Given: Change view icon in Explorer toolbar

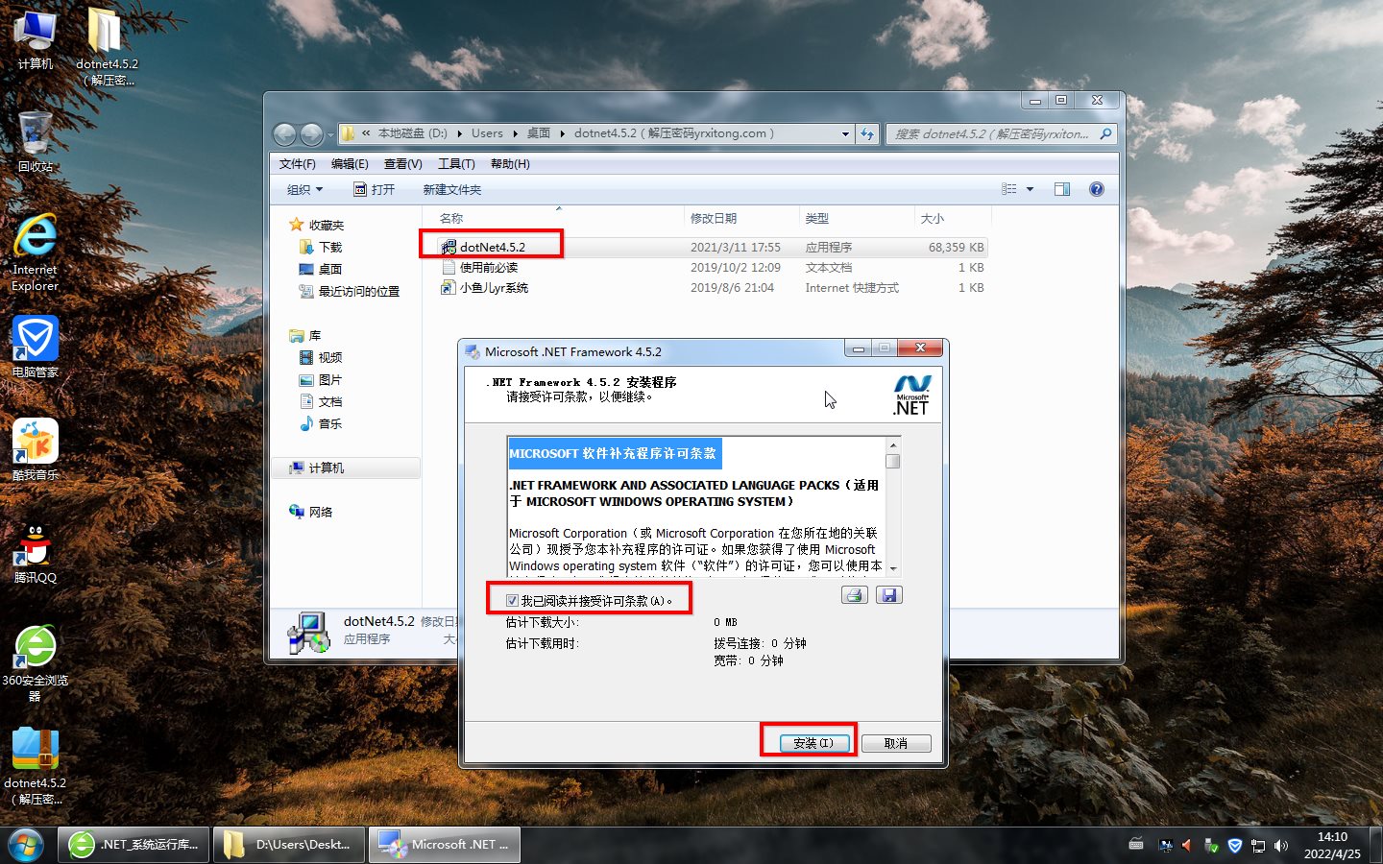Looking at the screenshot, I should pyautogui.click(x=1009, y=189).
